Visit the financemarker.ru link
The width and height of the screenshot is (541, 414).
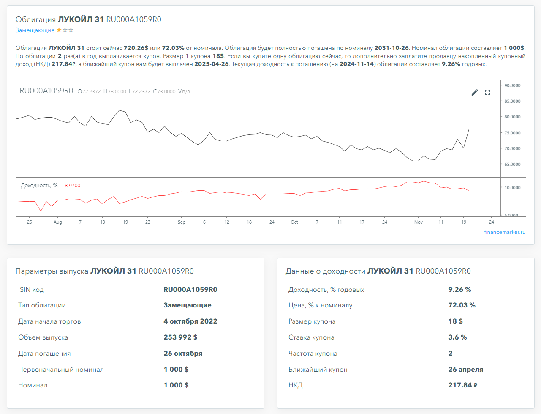click(x=505, y=232)
